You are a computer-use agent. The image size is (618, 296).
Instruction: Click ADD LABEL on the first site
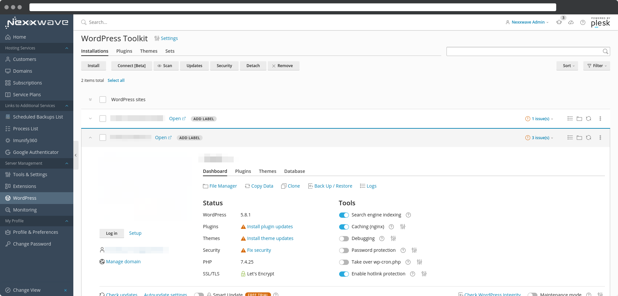(204, 119)
